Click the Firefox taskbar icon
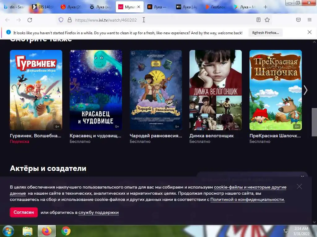 (x=47, y=231)
